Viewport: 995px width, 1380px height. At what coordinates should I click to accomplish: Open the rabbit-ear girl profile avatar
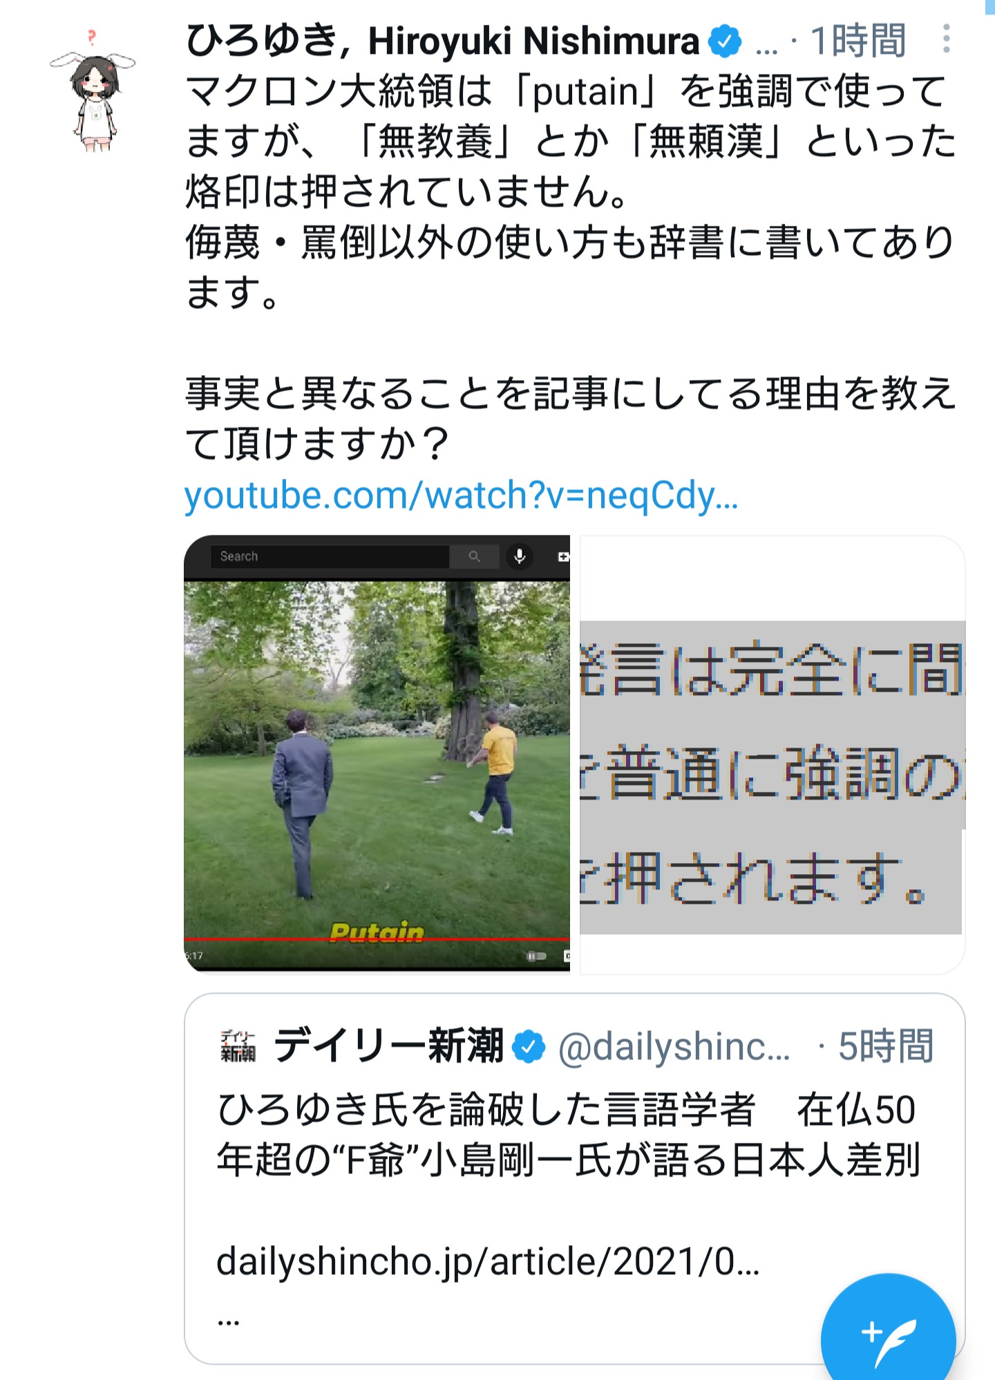coord(93,91)
